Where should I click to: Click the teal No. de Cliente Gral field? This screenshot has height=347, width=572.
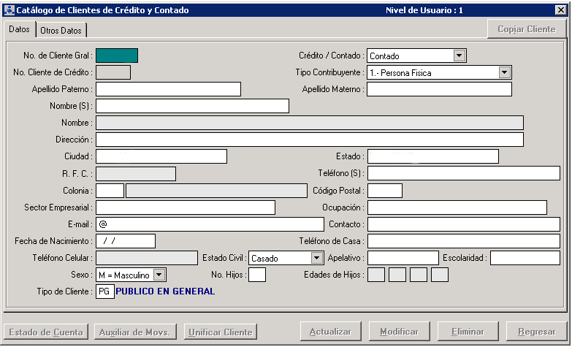pos(117,56)
